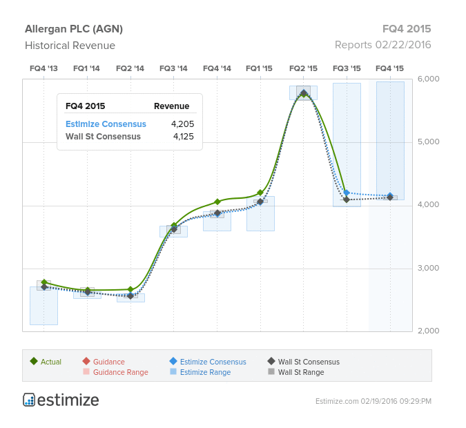Click the 3,000 axis label
466x428 pixels.
pos(428,268)
